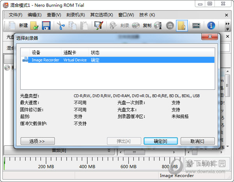Close the 选择刻录器 dialog

210,37
